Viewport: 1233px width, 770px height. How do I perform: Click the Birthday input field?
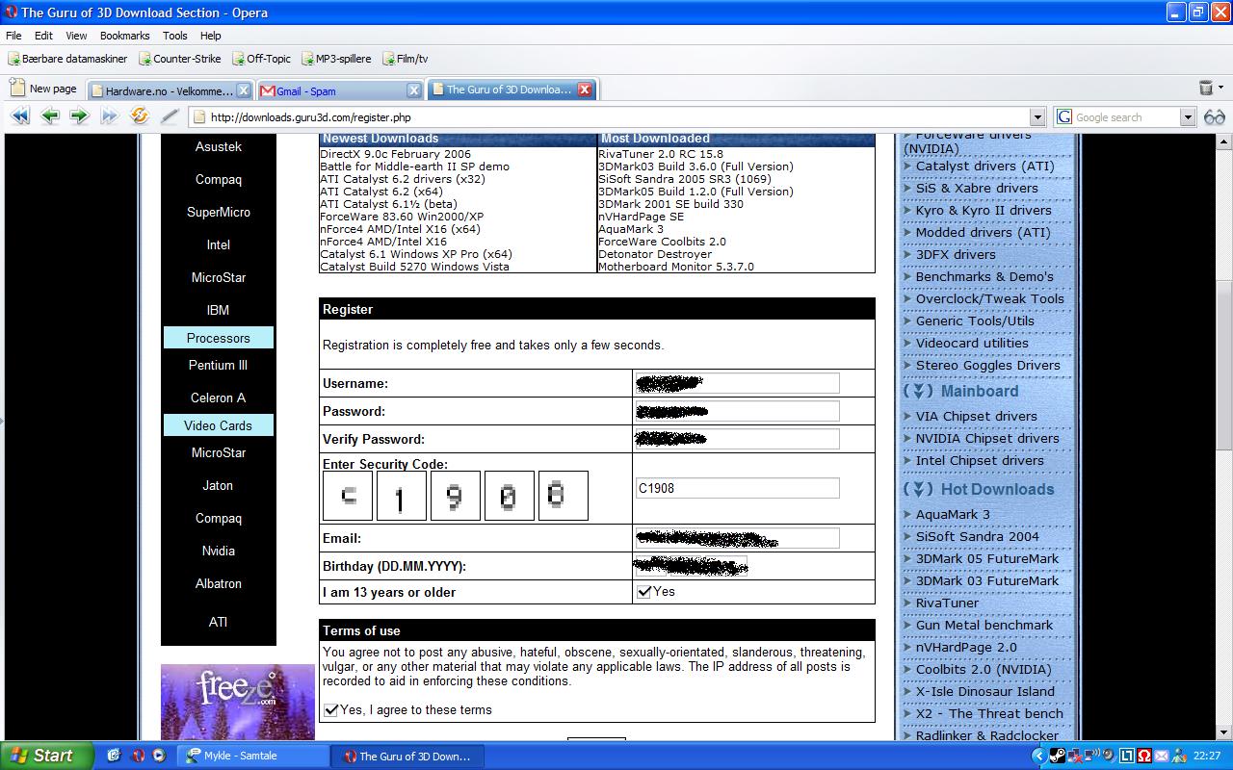[x=691, y=566]
